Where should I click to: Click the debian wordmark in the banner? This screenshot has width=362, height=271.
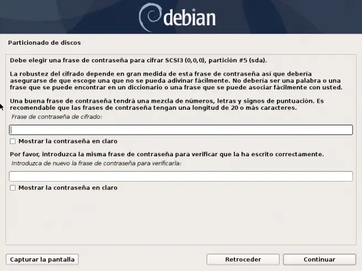pyautogui.click(x=190, y=17)
